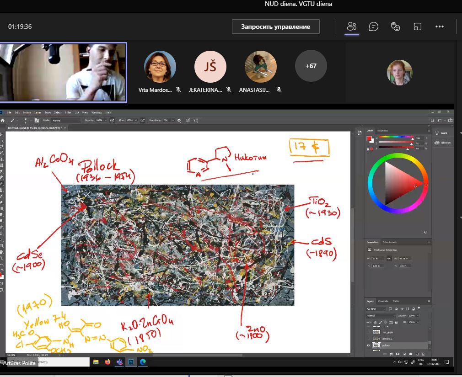
Task: Toggle lock transparent pixels
Action: point(375,322)
